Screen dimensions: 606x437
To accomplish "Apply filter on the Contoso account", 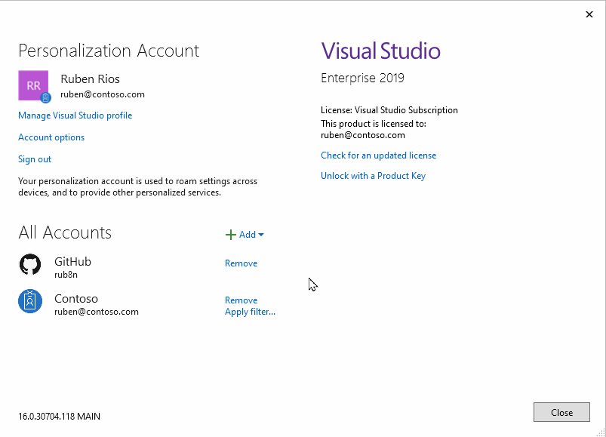I will click(250, 311).
